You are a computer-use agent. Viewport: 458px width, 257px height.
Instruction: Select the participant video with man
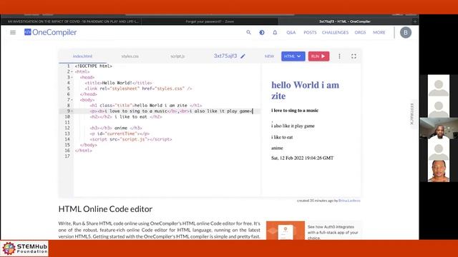point(439,128)
